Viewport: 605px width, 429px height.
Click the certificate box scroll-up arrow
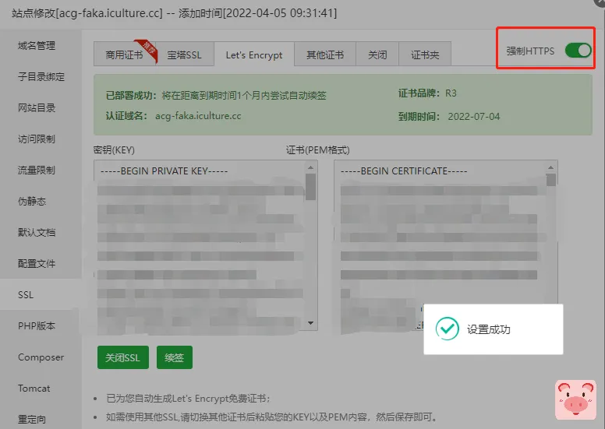pyautogui.click(x=550, y=167)
